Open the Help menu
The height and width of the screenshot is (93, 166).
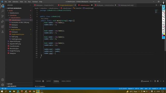(41, 2)
